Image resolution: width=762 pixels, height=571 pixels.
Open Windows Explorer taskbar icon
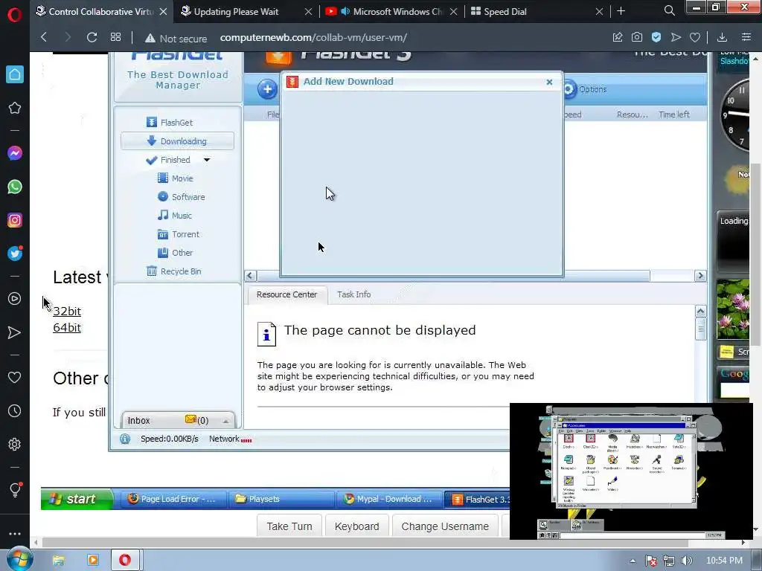pyautogui.click(x=58, y=561)
